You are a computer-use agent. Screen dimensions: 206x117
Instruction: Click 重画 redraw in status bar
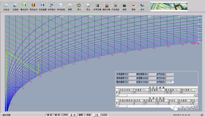point(80,115)
